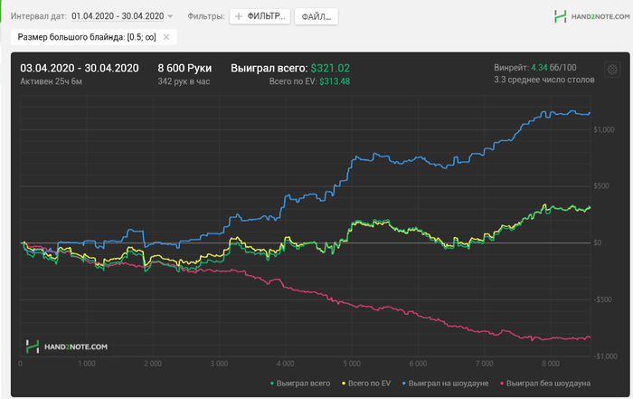
Task: Click the 5 000 hands axis label
Action: 352,364
